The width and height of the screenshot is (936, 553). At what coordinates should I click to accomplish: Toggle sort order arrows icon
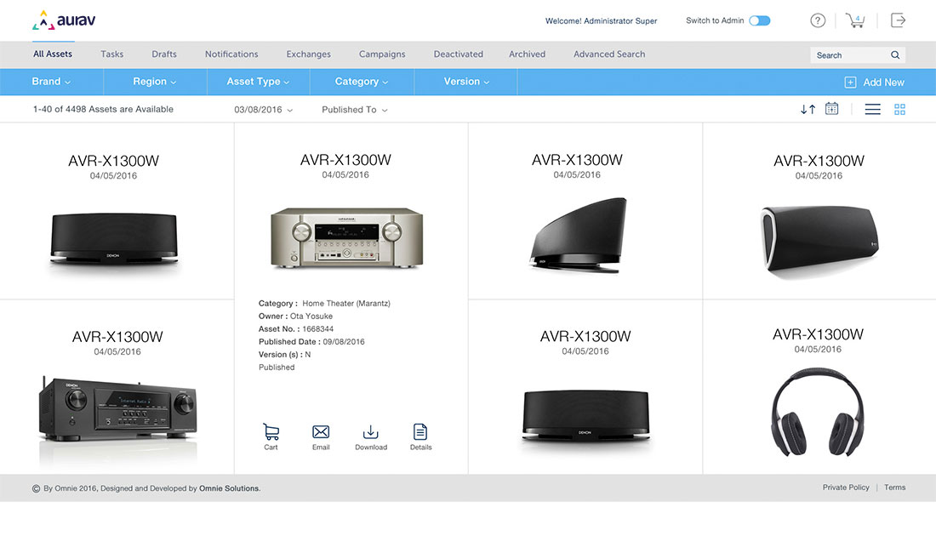tap(808, 109)
